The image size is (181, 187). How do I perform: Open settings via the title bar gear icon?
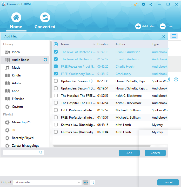tap(143, 4)
